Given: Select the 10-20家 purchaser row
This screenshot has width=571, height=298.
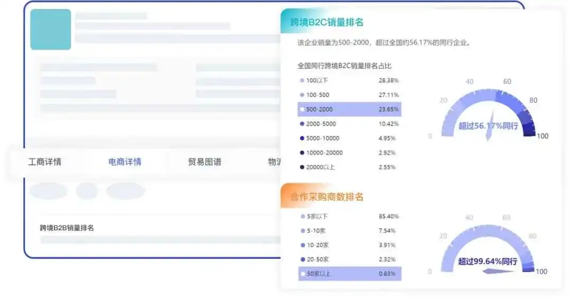Looking at the screenshot, I should (x=349, y=245).
